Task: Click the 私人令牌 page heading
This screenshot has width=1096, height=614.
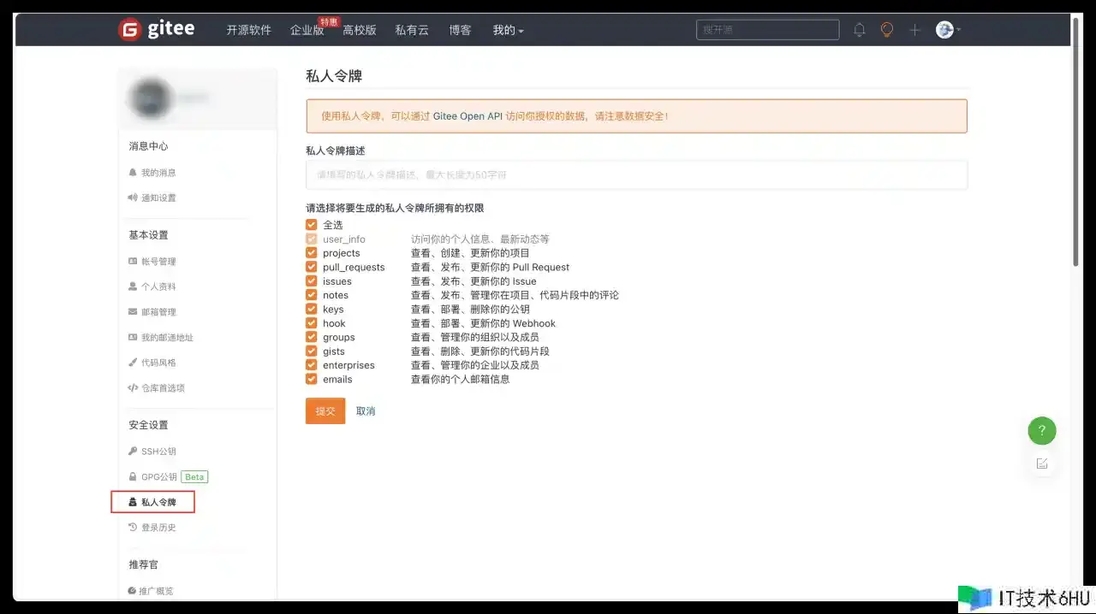Action: 334,76
